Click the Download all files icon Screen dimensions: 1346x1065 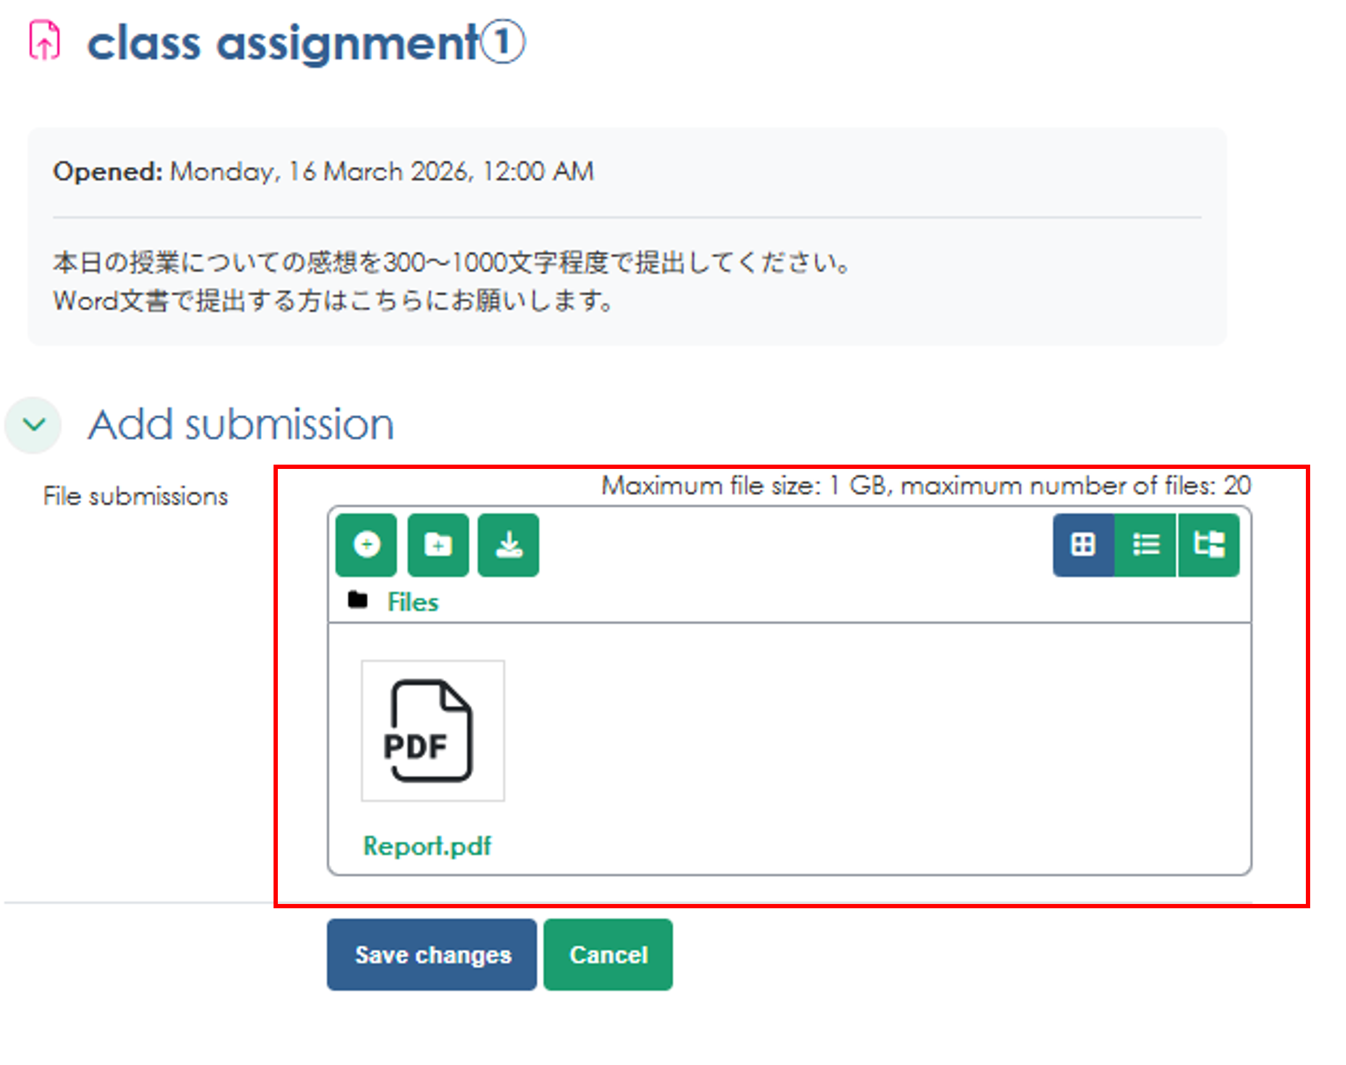(508, 545)
